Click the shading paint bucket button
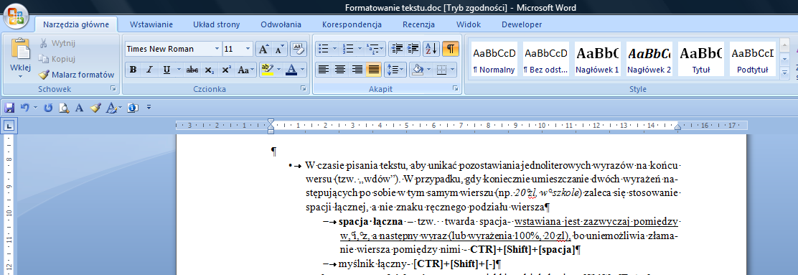798x275 pixels. click(418, 70)
